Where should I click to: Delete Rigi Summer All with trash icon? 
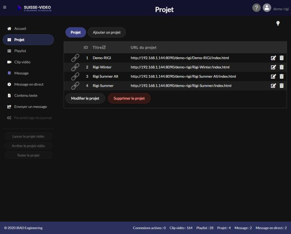click(x=282, y=77)
